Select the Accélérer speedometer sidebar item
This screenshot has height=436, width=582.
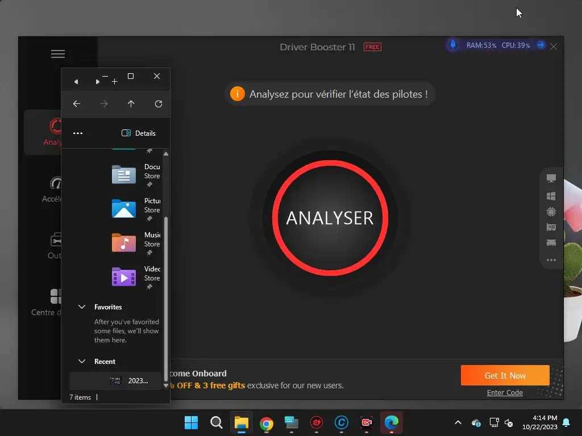click(x=52, y=189)
